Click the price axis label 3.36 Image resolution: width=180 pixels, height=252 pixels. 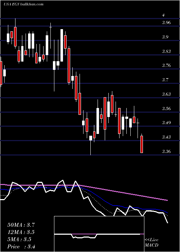tap(166, 152)
